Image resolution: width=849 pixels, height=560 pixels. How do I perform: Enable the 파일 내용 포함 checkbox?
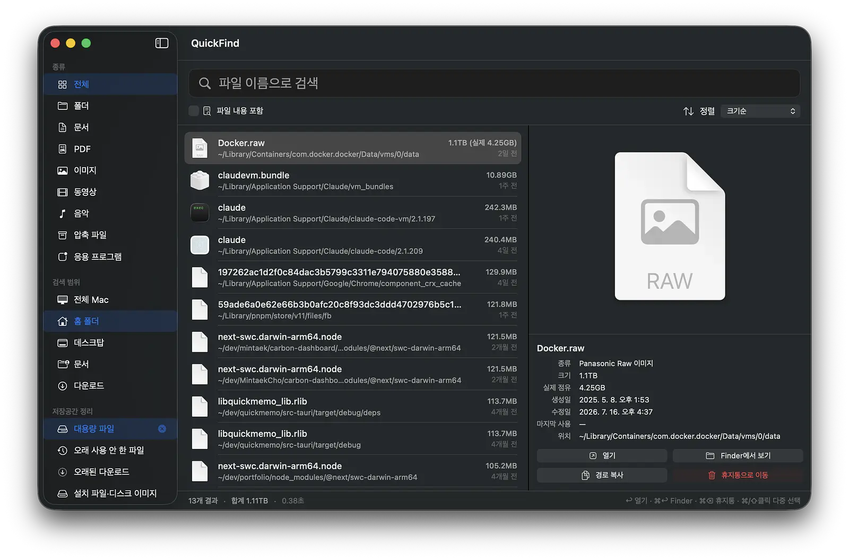194,110
